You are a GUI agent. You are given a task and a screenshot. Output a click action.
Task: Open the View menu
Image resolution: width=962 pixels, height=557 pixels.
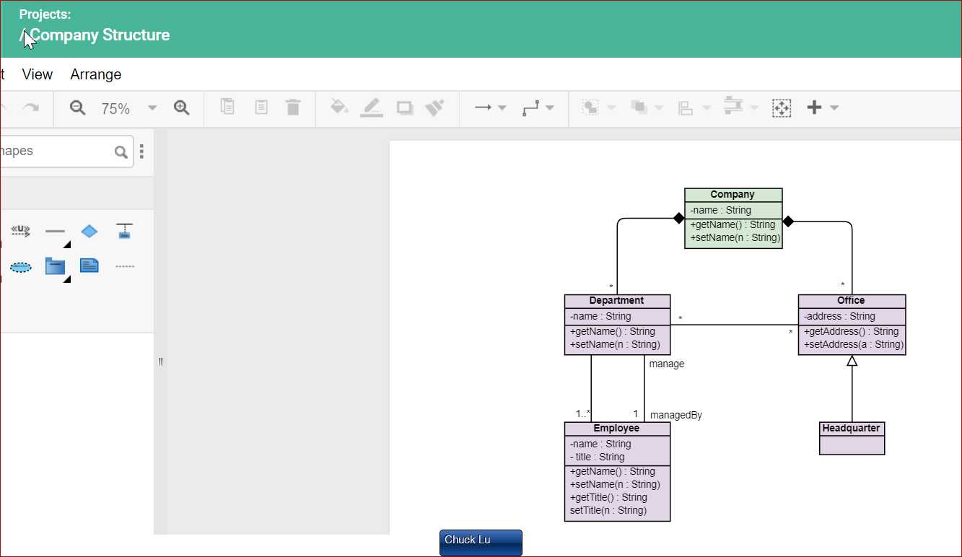[x=38, y=74]
